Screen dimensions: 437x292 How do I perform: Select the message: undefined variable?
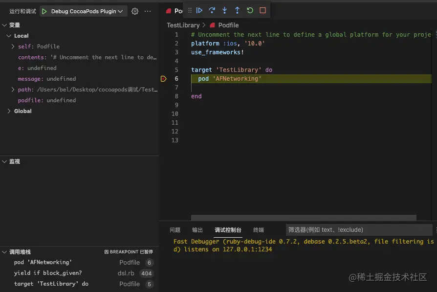tap(79, 79)
